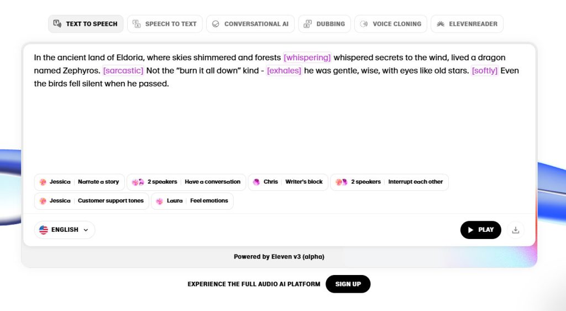Image resolution: width=566 pixels, height=311 pixels.
Task: Open the English language dropdown
Action: [x=65, y=230]
